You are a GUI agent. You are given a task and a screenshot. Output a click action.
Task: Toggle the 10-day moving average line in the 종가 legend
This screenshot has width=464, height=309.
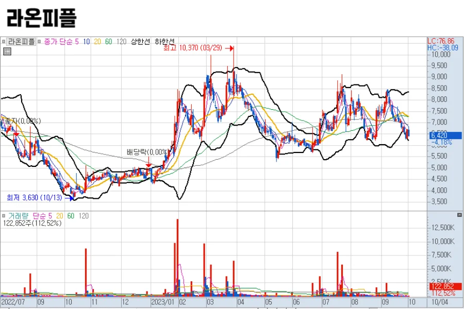pyautogui.click(x=86, y=42)
